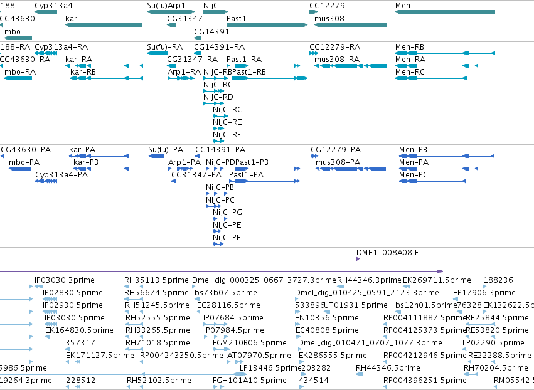Select the Men-PC protein feature
Image resolution: width=534 pixels, height=390 pixels.
[432, 181]
